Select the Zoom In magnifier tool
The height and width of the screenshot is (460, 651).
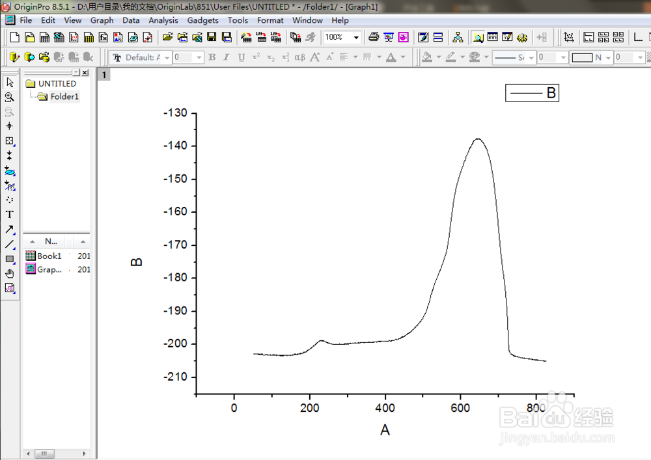[10, 97]
